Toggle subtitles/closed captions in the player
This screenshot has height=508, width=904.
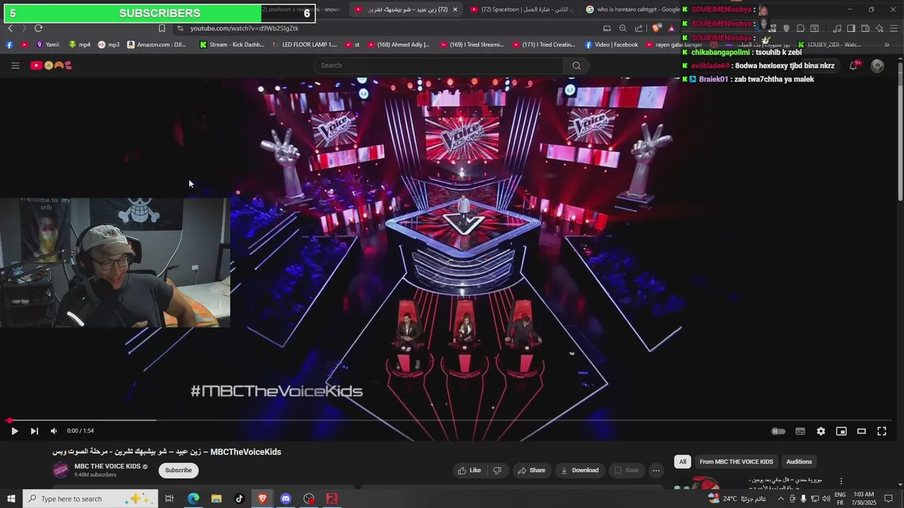800,431
